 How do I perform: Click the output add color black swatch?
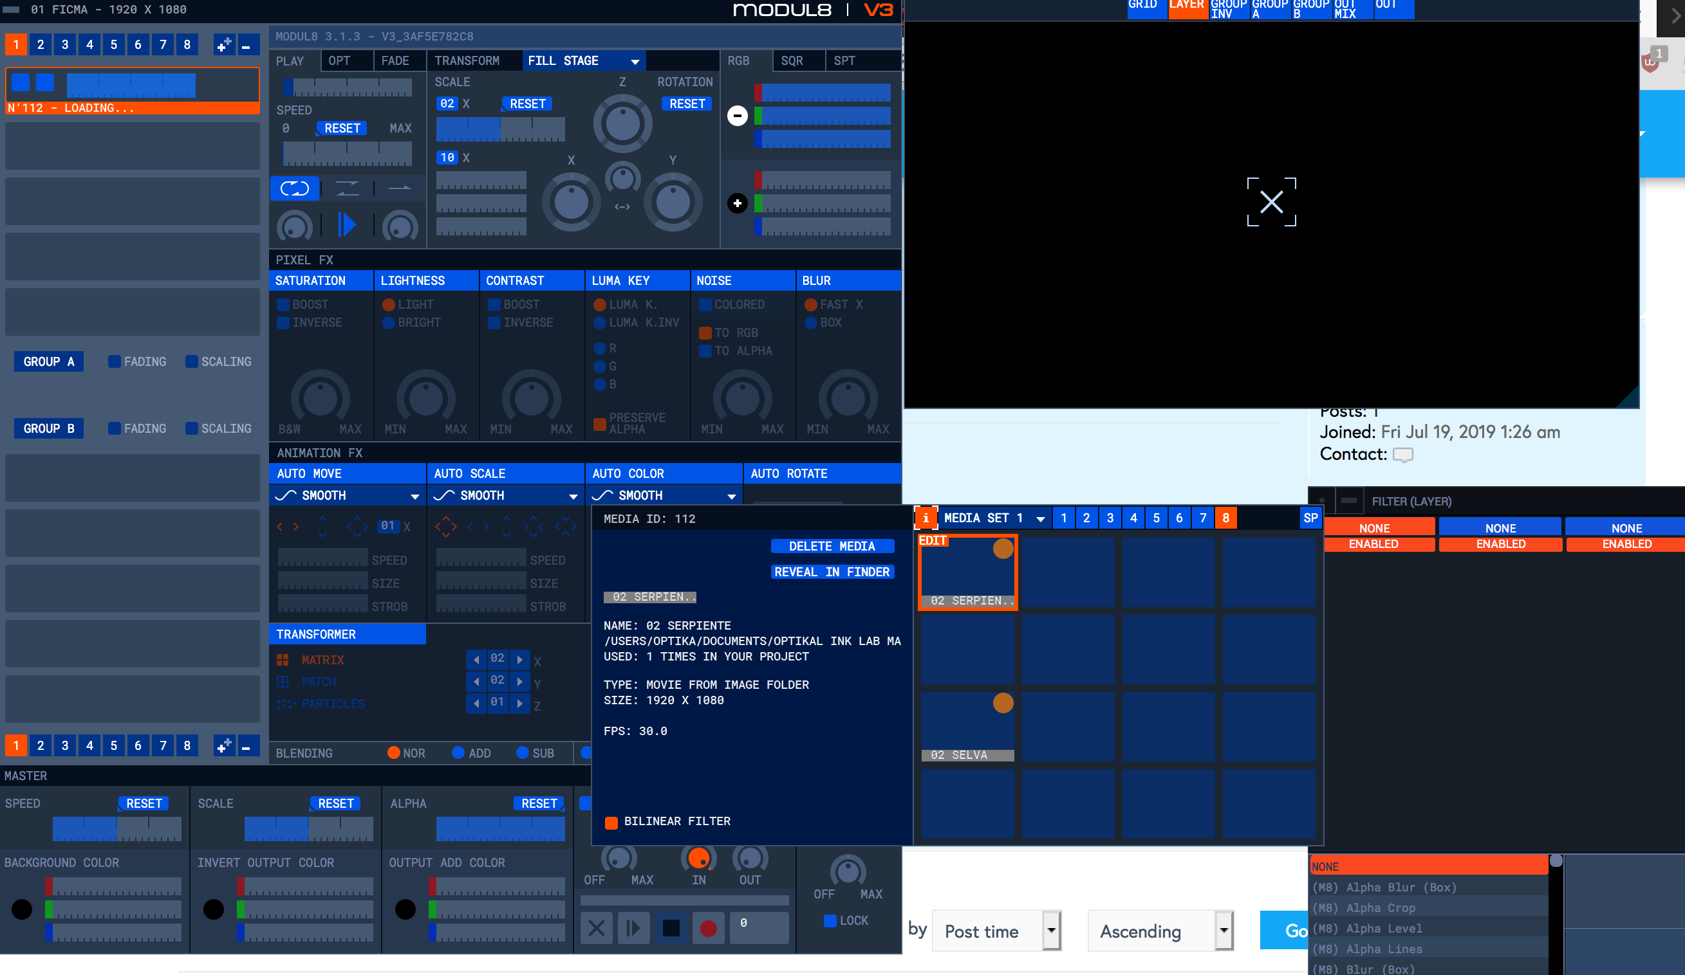click(x=405, y=909)
